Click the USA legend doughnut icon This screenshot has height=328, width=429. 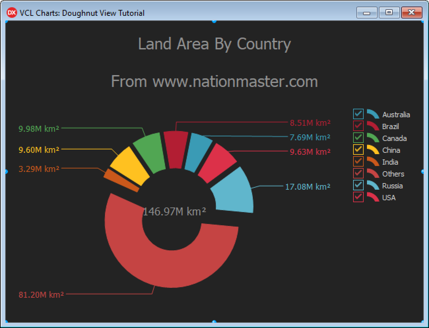[x=373, y=197]
